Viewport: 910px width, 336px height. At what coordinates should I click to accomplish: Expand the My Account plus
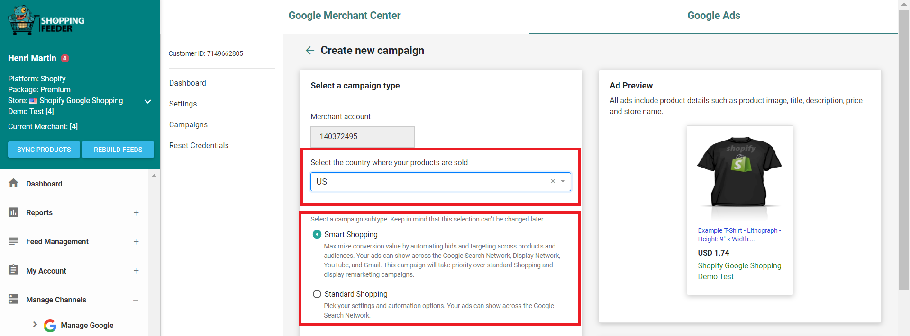tap(136, 271)
